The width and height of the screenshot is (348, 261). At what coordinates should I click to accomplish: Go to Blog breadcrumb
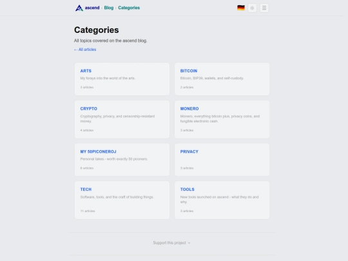tap(109, 8)
